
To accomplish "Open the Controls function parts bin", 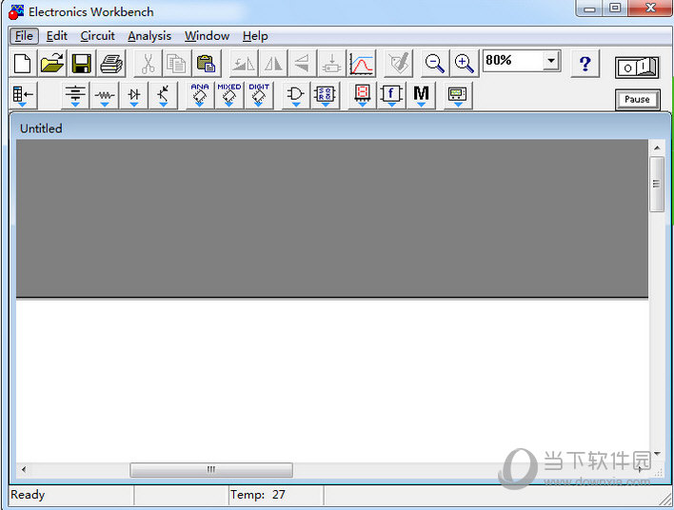I will pyautogui.click(x=391, y=95).
